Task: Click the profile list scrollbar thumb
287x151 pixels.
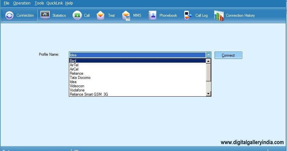Action: click(208, 72)
